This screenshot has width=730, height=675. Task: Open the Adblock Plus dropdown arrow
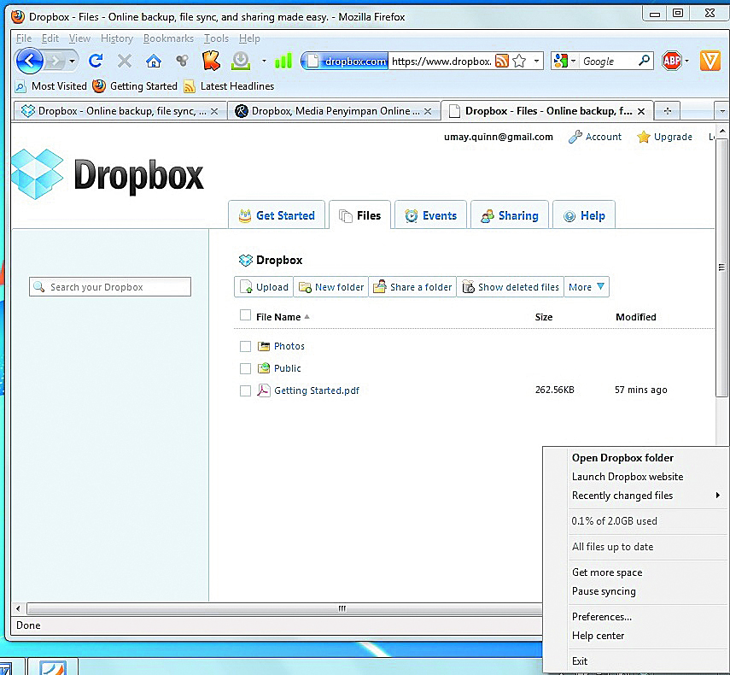(686, 61)
